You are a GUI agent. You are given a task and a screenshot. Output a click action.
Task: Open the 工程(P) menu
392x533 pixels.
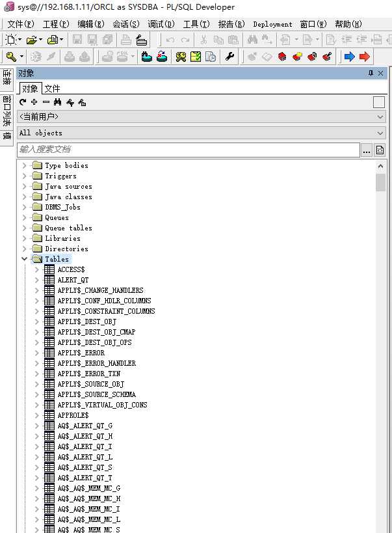(x=56, y=24)
